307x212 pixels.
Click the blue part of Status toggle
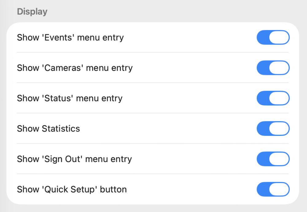263,98
